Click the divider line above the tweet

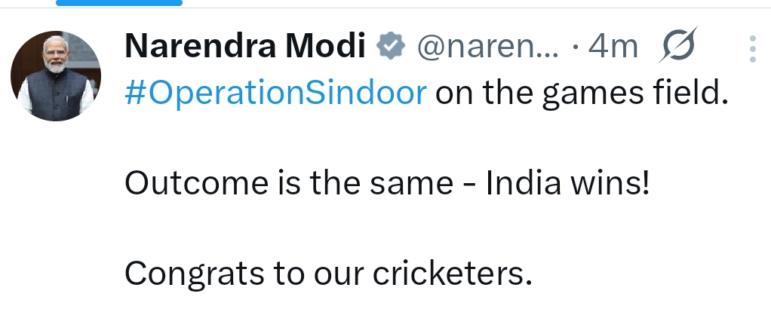pos(453,8)
